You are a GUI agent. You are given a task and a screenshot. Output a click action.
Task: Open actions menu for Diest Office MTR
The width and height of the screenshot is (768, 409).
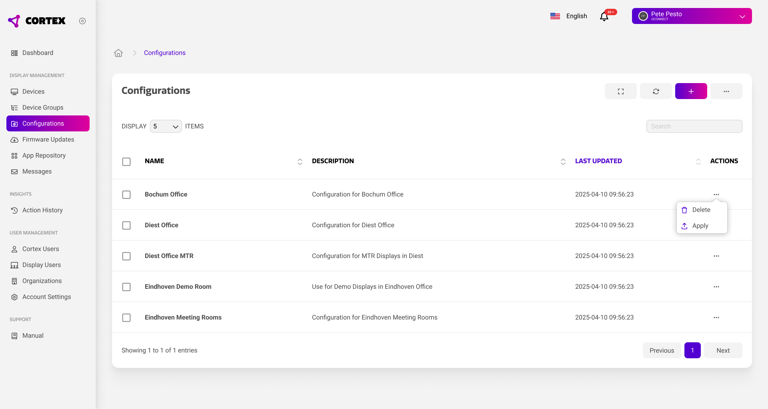tap(716, 256)
